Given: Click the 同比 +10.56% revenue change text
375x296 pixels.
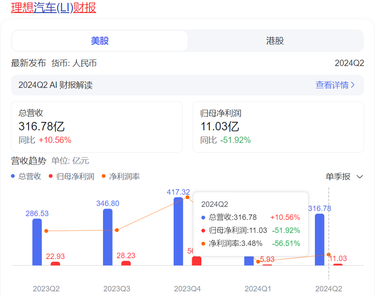Looking at the screenshot, I should coord(45,140).
